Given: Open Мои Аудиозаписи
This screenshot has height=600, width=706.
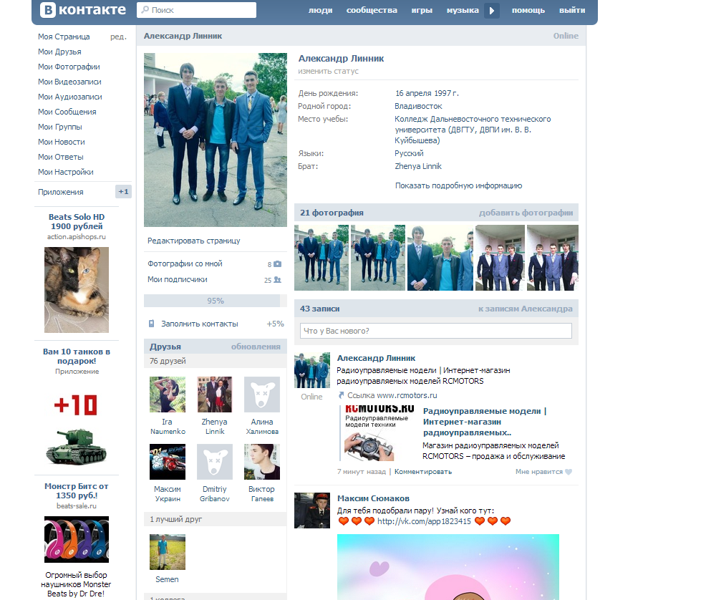Looking at the screenshot, I should 69,97.
